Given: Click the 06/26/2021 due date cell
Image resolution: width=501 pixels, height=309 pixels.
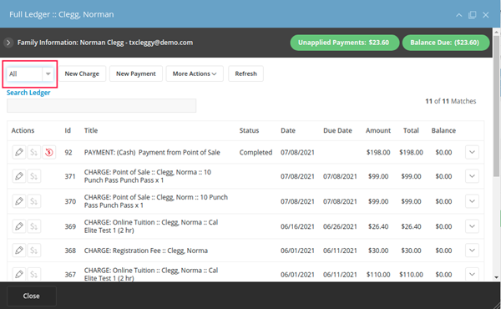Looking at the screenshot, I should pyautogui.click(x=340, y=226).
